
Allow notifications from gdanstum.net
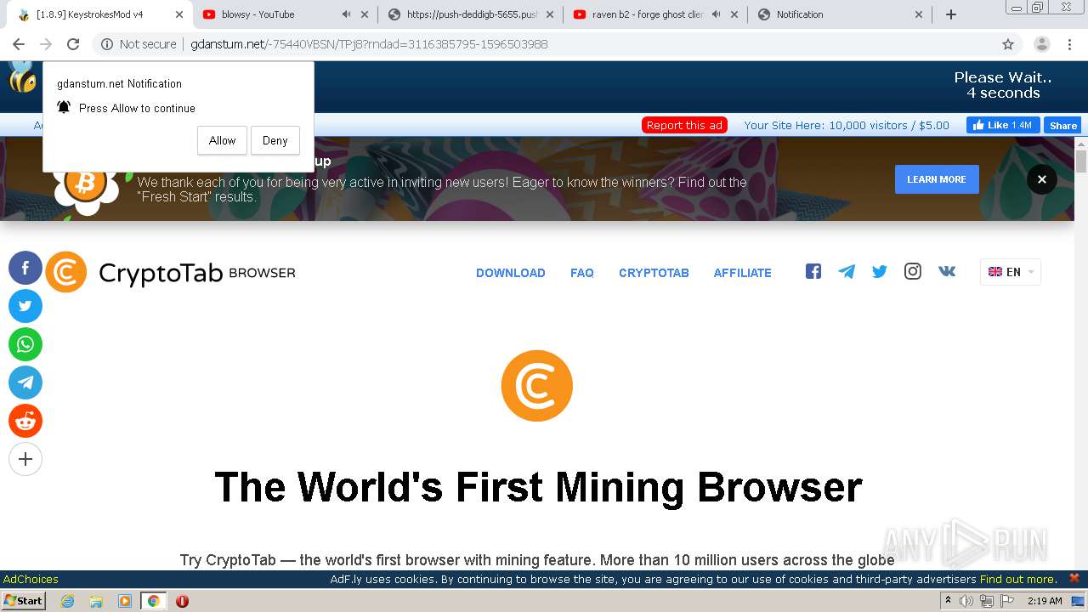pos(222,141)
